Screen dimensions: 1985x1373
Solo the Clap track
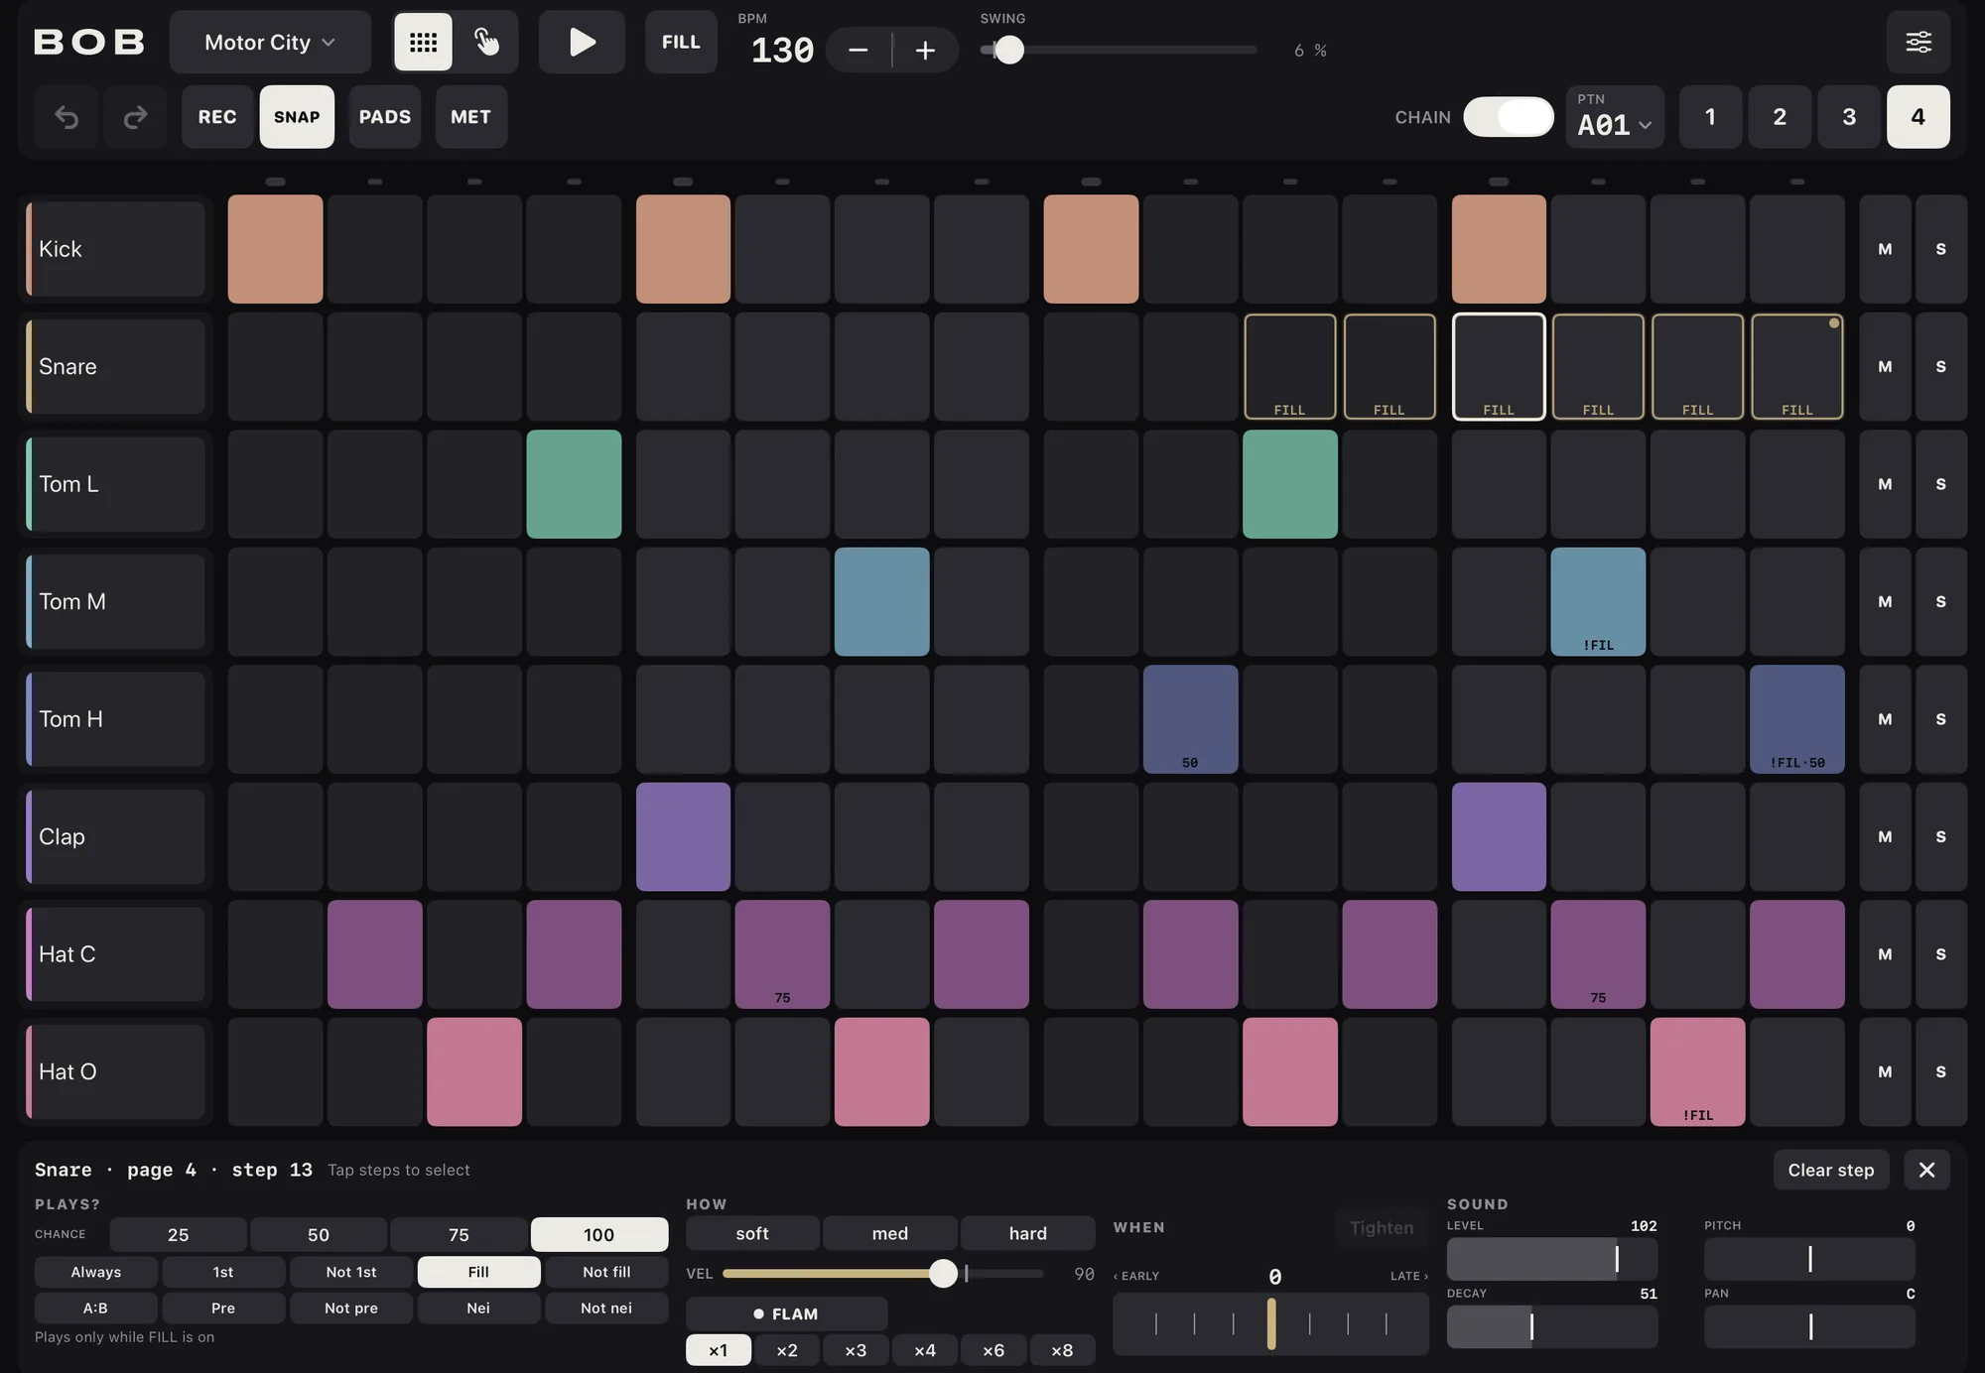(x=1941, y=836)
